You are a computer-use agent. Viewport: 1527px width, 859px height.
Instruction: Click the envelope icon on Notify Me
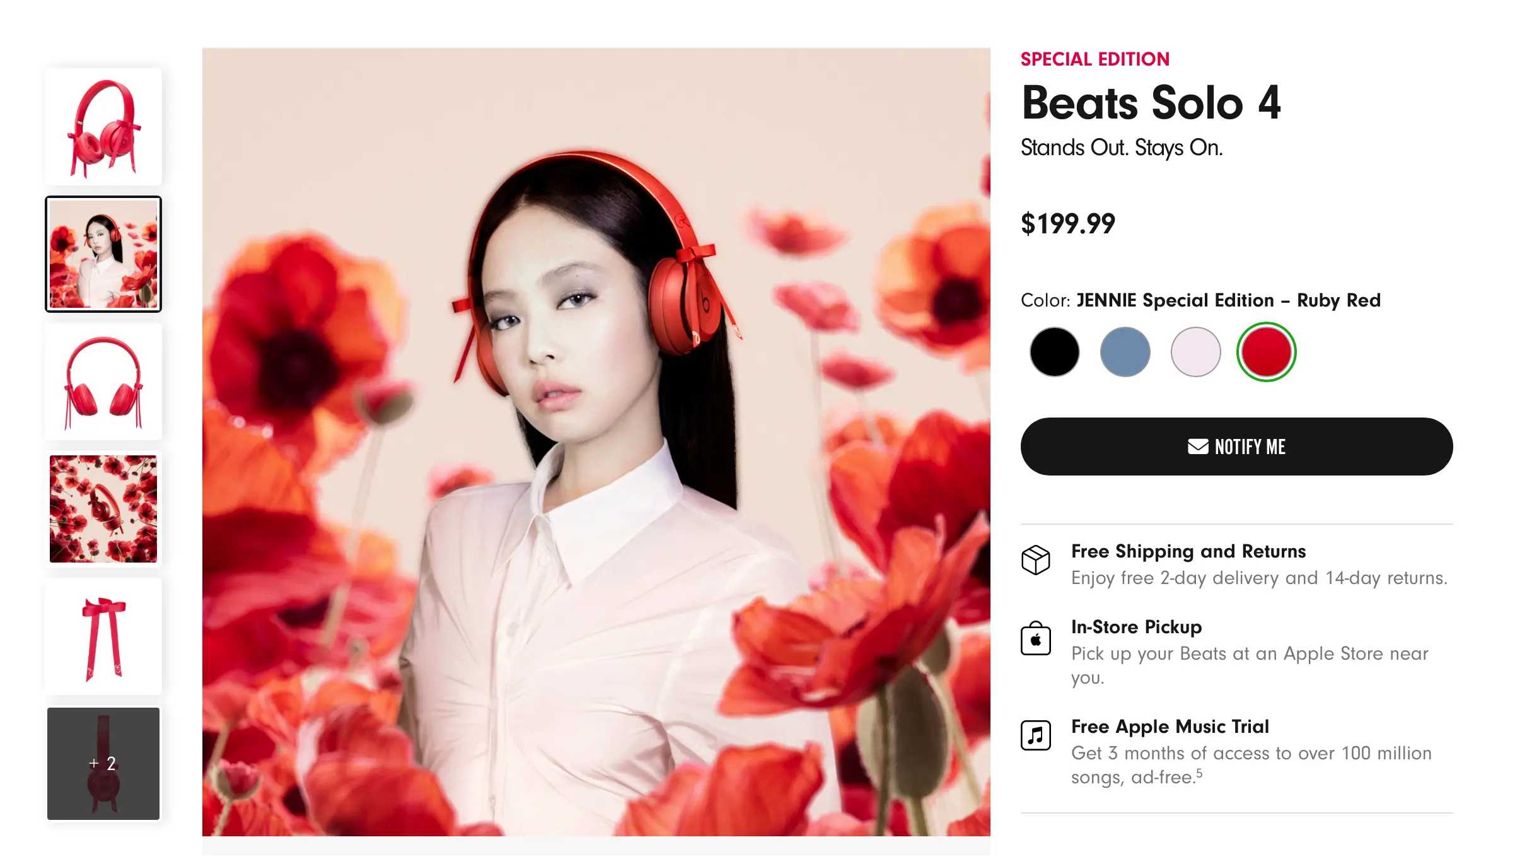1197,447
